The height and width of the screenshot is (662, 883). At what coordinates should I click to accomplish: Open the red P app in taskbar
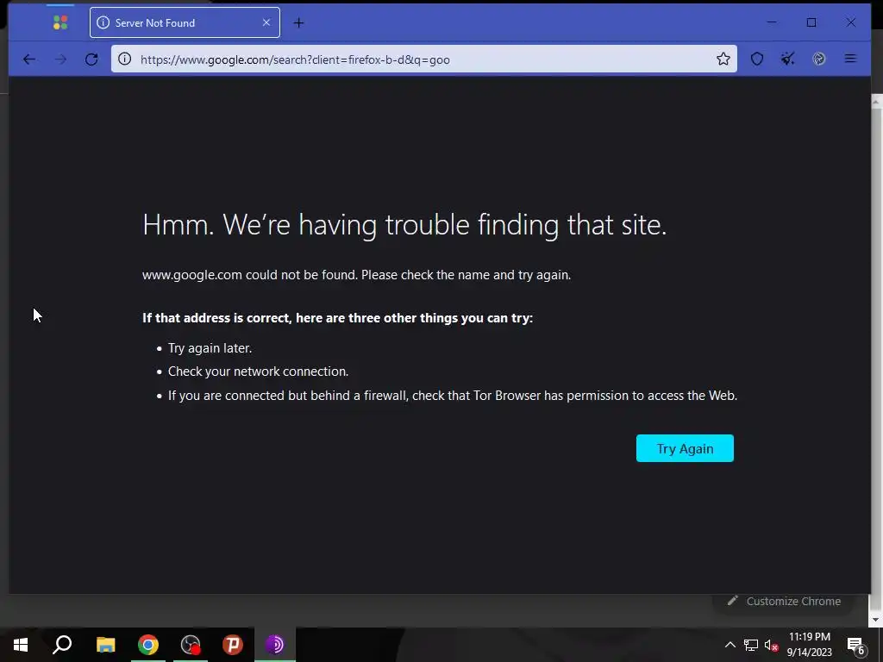pos(233,645)
